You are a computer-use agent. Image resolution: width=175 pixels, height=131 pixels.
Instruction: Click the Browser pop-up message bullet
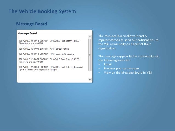point(121,68)
